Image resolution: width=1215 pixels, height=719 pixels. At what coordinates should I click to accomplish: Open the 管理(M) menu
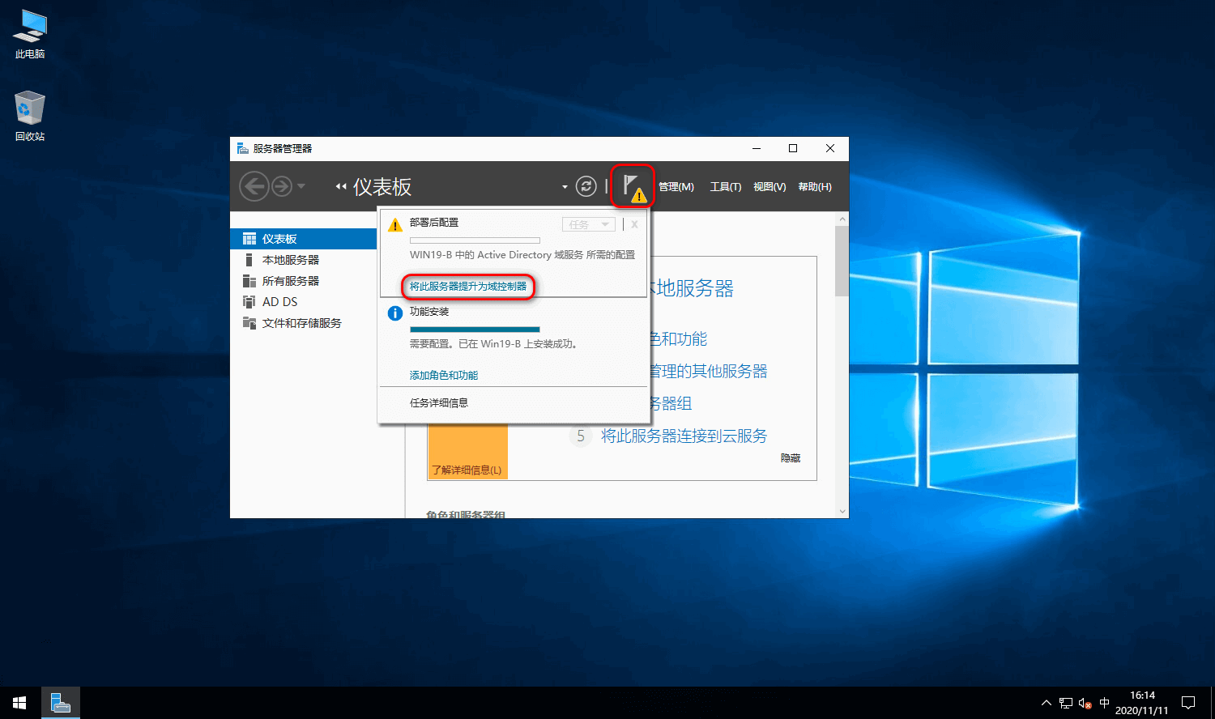coord(676,187)
